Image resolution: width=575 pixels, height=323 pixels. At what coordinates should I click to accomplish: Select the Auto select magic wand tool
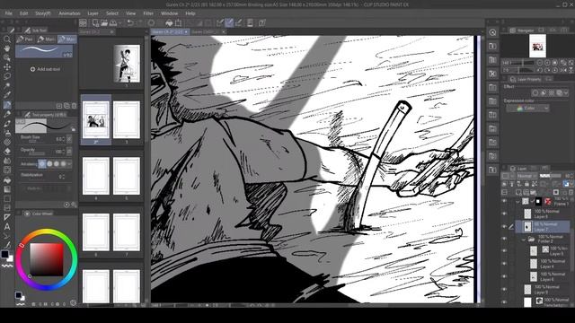point(7,86)
